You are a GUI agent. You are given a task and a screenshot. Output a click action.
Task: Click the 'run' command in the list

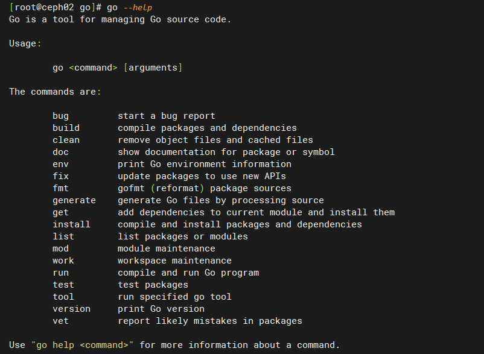point(60,272)
